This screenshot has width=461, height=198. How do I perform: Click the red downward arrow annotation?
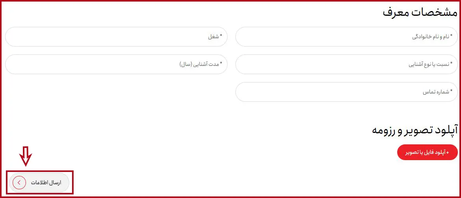[x=26, y=157]
